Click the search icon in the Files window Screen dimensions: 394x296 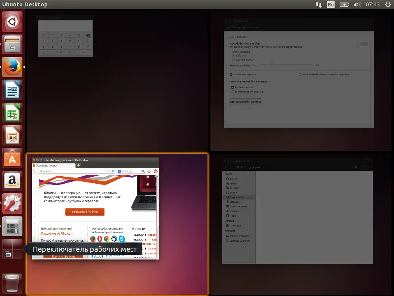pyautogui.click(x=356, y=167)
